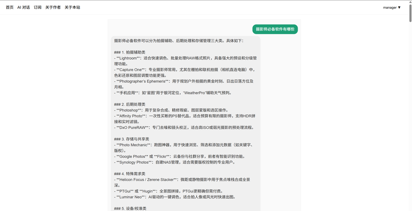Click the heading '### 1. 拍摄辅助类'
The image size is (412, 211).
tap(130, 52)
